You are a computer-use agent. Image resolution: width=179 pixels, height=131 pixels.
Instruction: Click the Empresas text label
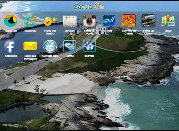pyautogui.click(x=30, y=31)
